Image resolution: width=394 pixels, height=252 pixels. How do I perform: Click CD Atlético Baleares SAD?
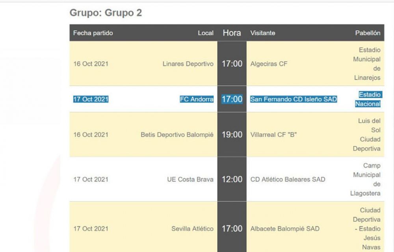pos(288,180)
